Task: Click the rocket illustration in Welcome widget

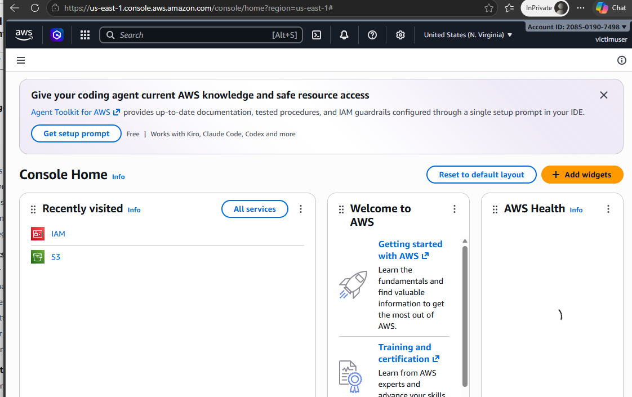Action: click(353, 284)
